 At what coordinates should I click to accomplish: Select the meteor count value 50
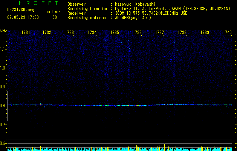point(55,17)
